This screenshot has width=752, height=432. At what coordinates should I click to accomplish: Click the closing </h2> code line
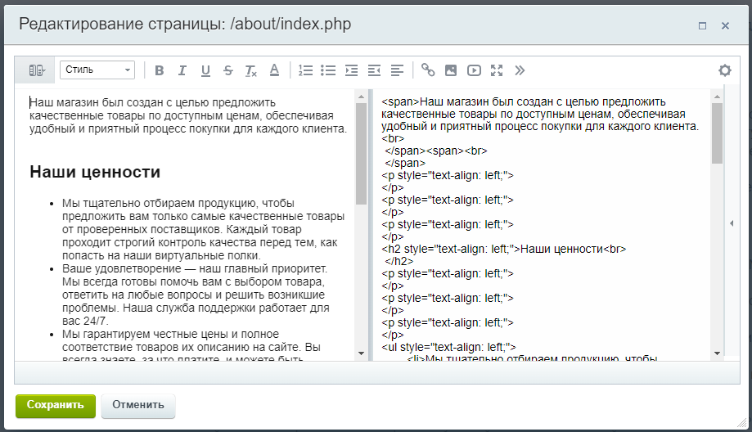click(x=399, y=261)
